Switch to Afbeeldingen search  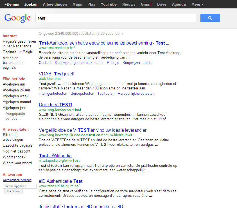(55, 4)
